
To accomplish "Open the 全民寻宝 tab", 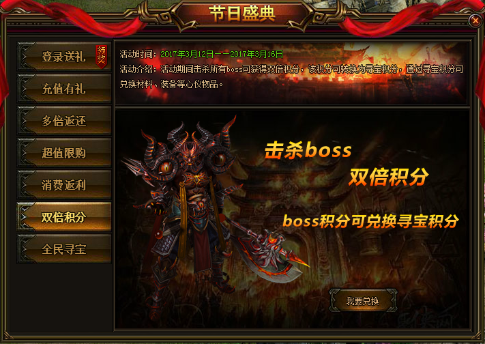I will 64,249.
